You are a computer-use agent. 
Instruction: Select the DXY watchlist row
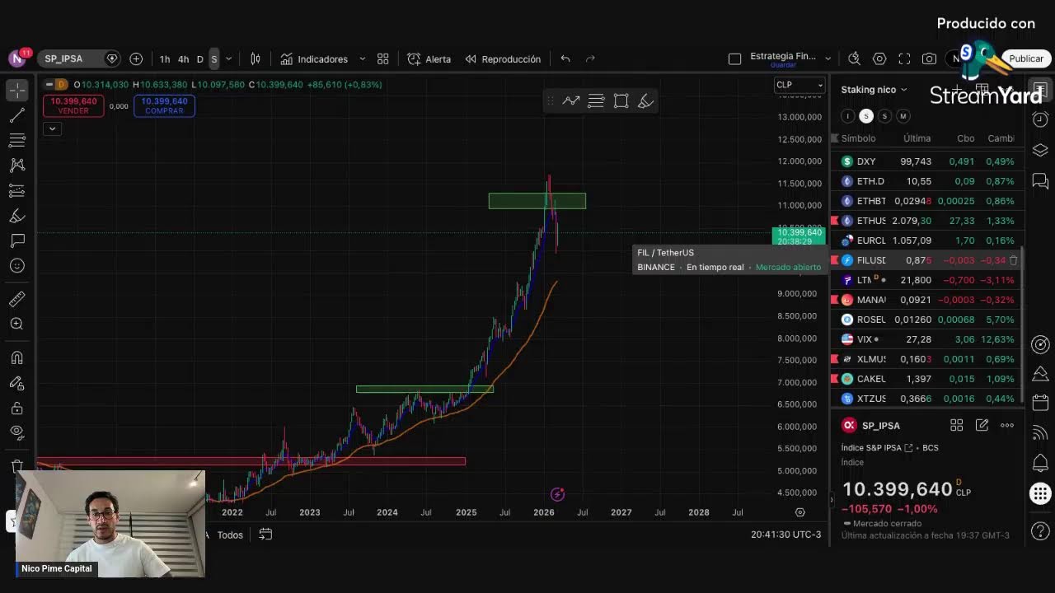pos(927,161)
